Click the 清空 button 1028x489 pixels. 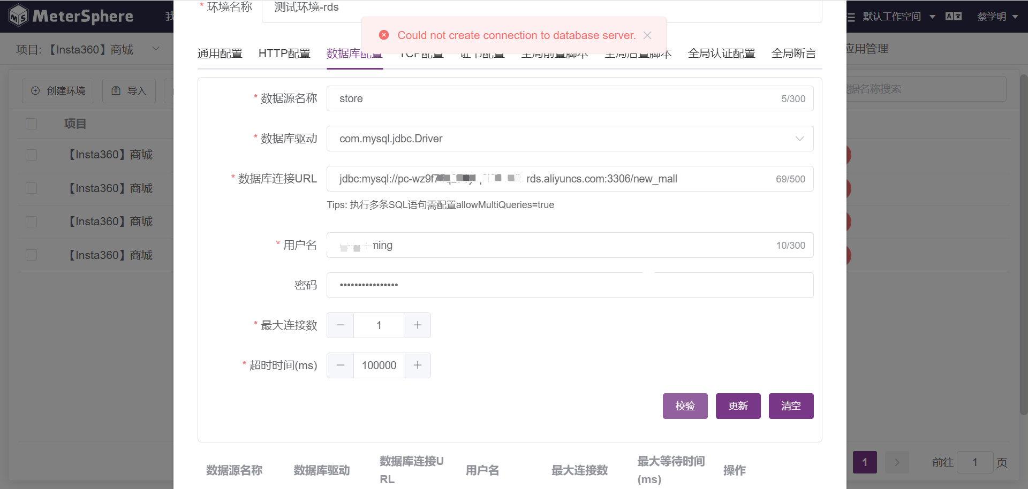791,406
